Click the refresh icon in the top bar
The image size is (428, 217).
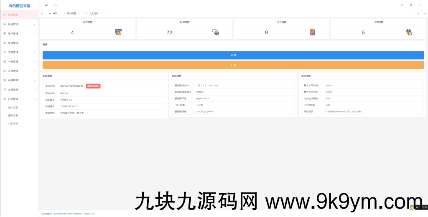(x=56, y=5)
